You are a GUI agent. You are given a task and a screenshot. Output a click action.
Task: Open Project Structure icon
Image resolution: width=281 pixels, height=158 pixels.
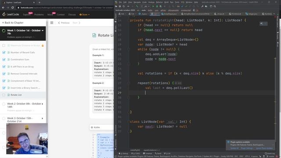206,6
